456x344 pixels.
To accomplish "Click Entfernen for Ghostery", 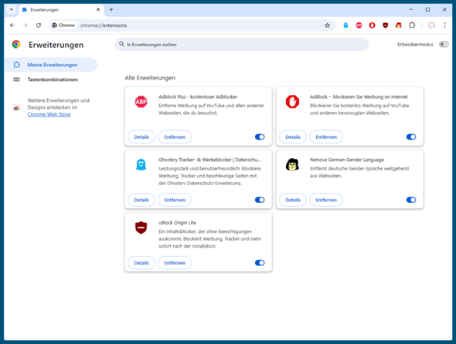I will [x=175, y=200].
